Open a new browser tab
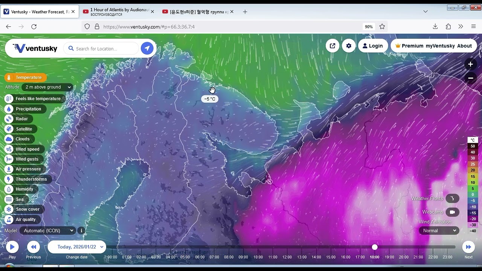This screenshot has height=271, width=482. coord(245,12)
